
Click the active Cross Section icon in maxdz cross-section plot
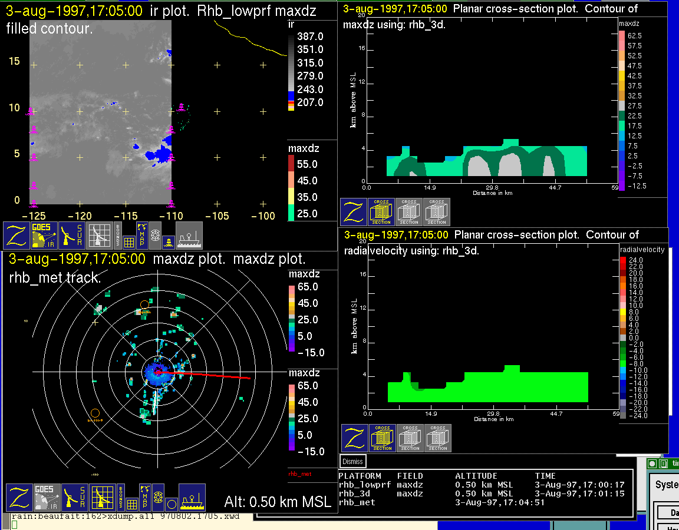[381, 212]
